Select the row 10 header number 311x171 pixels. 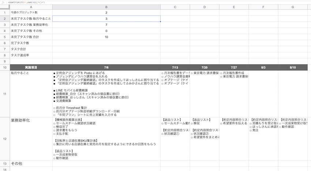(x=5, y=67)
